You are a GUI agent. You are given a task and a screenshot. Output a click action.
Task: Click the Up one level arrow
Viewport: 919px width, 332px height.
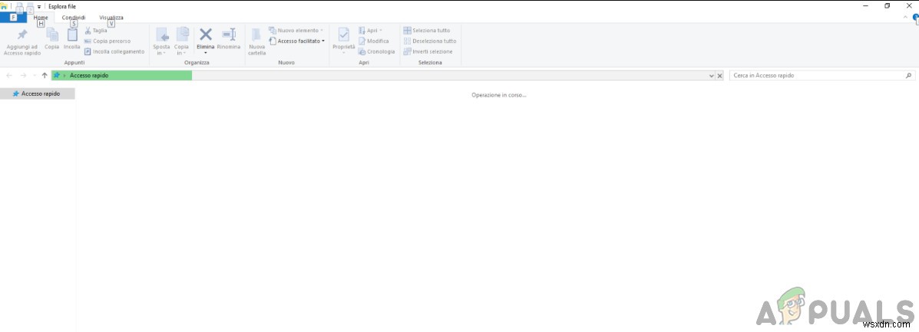pyautogui.click(x=45, y=76)
